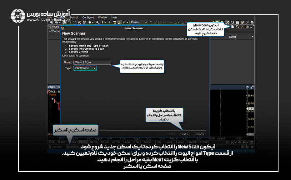Select the 6 hour bar size
The width and height of the screenshot is (291, 180).
click(x=148, y=142)
